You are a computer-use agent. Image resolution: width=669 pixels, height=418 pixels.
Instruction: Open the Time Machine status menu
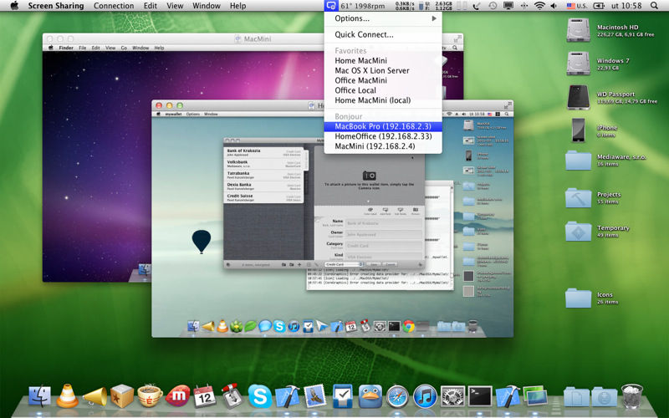pyautogui.click(x=493, y=6)
